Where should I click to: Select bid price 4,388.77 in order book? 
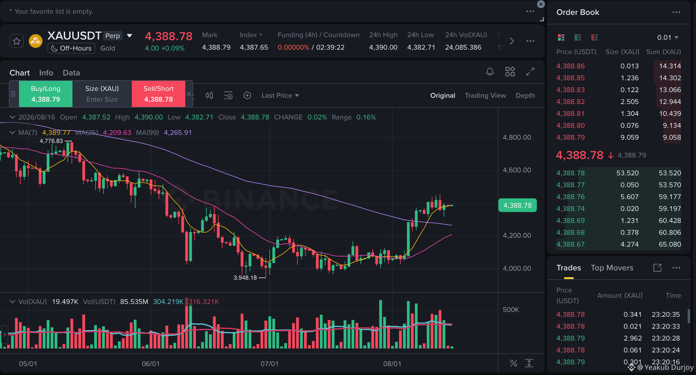pos(570,185)
